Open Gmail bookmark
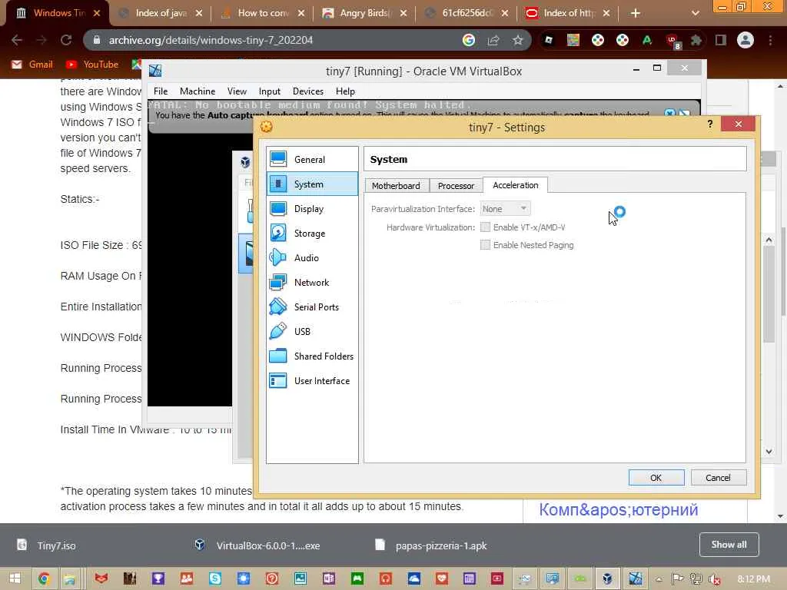Image resolution: width=787 pixels, height=590 pixels. (32, 65)
